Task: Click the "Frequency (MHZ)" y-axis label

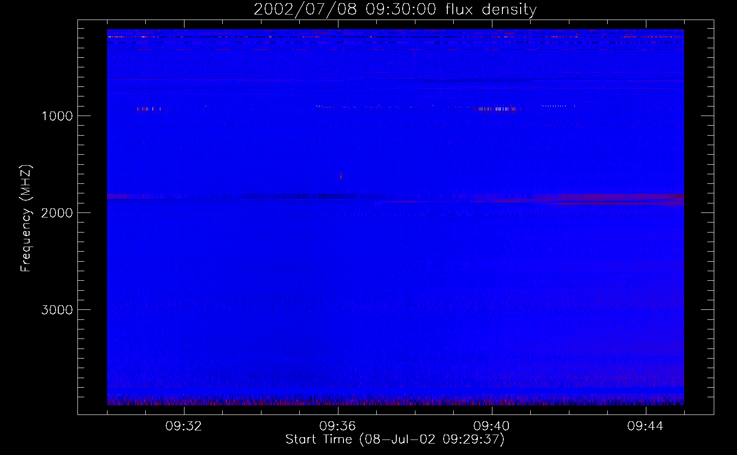Action: click(x=26, y=218)
